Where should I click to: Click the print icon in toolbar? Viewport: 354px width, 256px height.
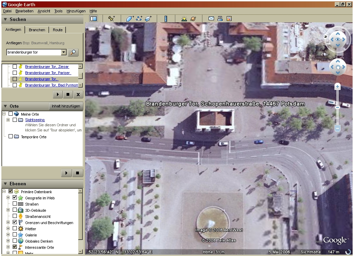pyautogui.click(x=220, y=19)
